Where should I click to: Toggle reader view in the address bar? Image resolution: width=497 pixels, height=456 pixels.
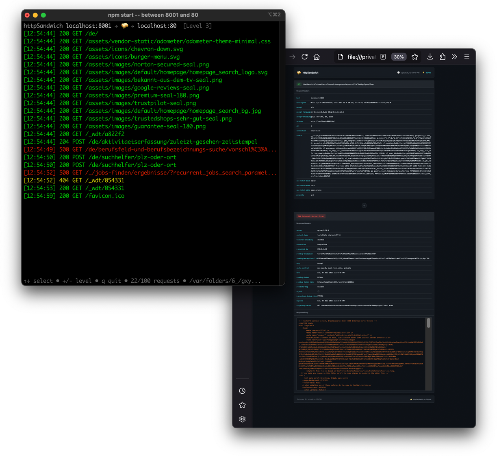click(383, 57)
